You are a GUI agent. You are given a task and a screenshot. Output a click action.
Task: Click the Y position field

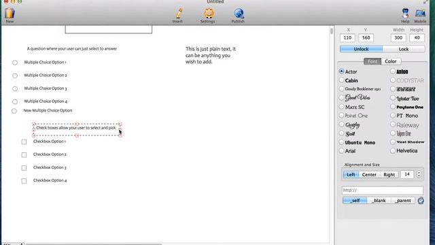pyautogui.click(x=366, y=37)
